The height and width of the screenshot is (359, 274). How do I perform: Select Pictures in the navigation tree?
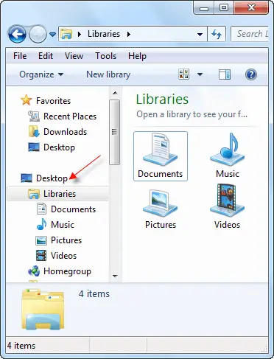58,240
